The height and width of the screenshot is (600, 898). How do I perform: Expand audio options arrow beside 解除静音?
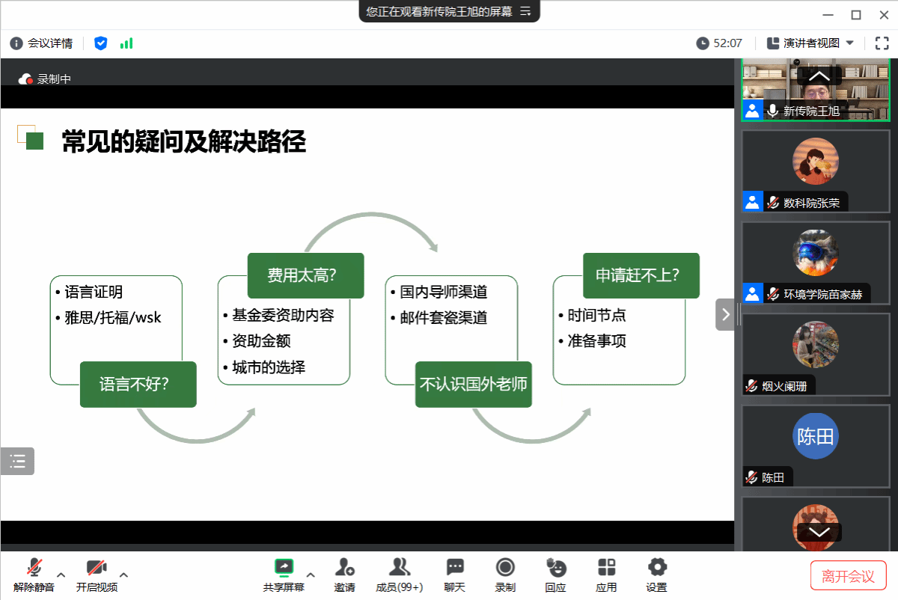(61, 575)
